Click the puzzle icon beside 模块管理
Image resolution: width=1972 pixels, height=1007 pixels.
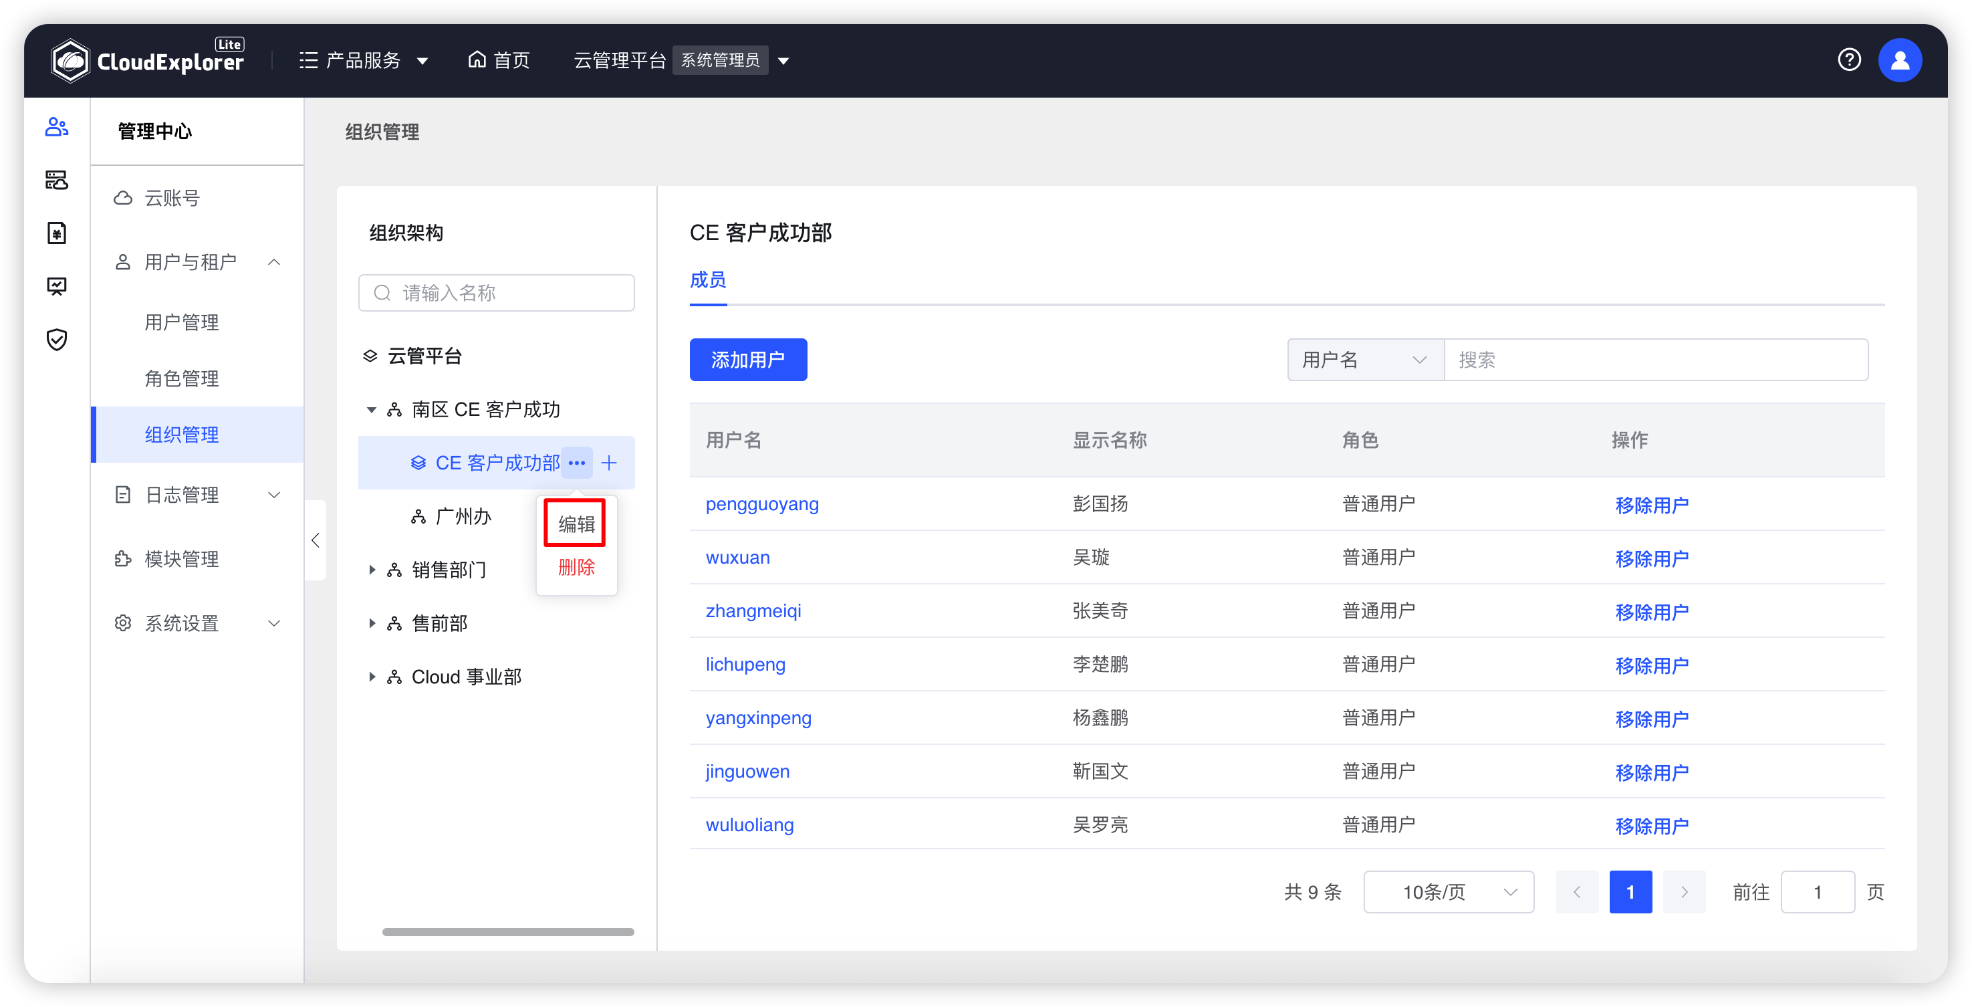[x=122, y=558]
